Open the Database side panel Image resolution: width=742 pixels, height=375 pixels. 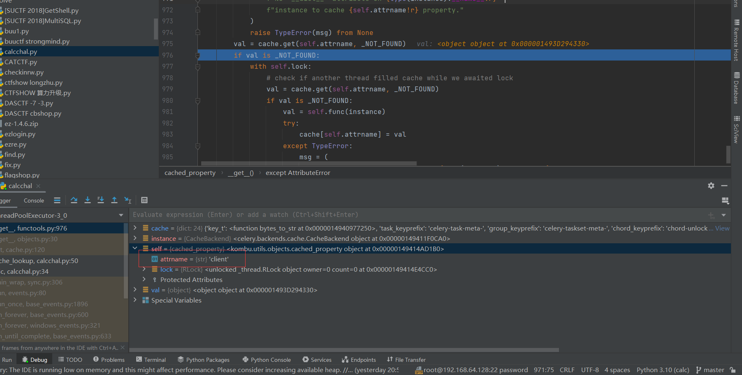(736, 88)
